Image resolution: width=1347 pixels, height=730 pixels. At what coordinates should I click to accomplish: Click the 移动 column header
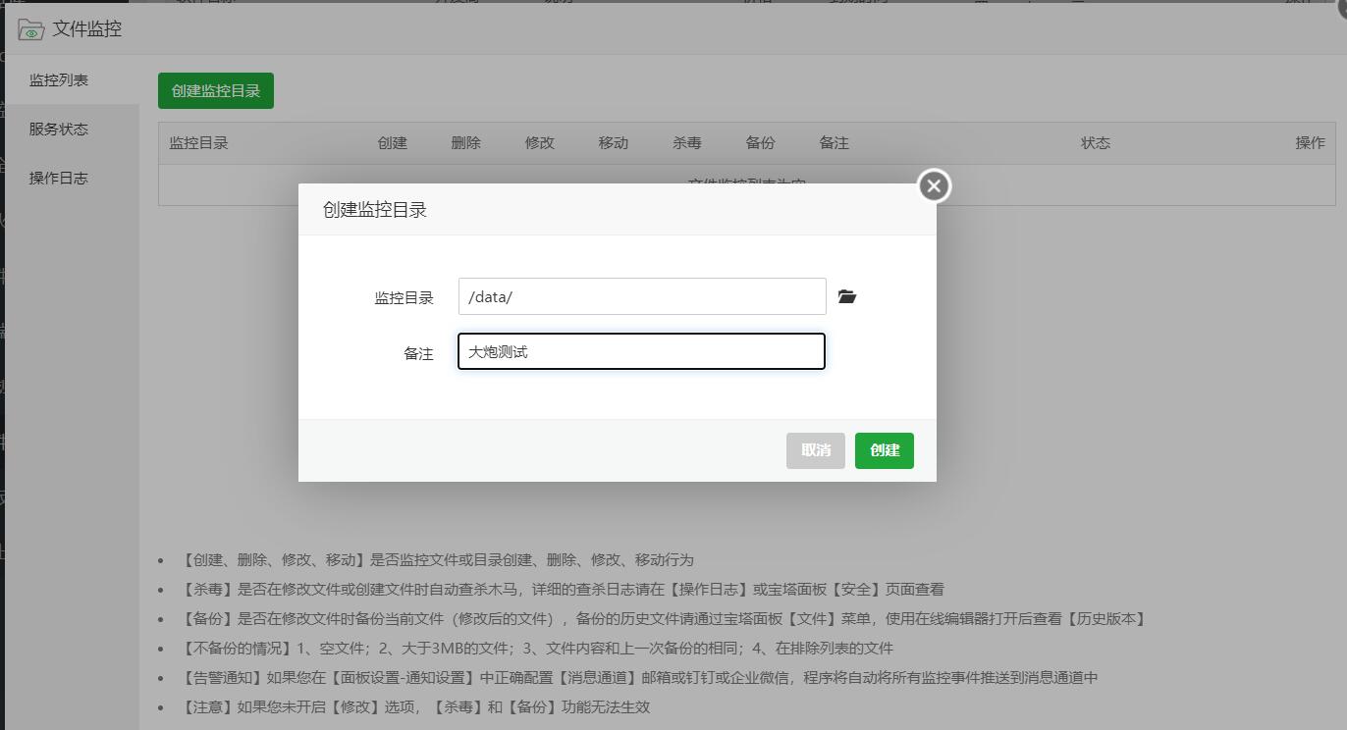coord(614,142)
